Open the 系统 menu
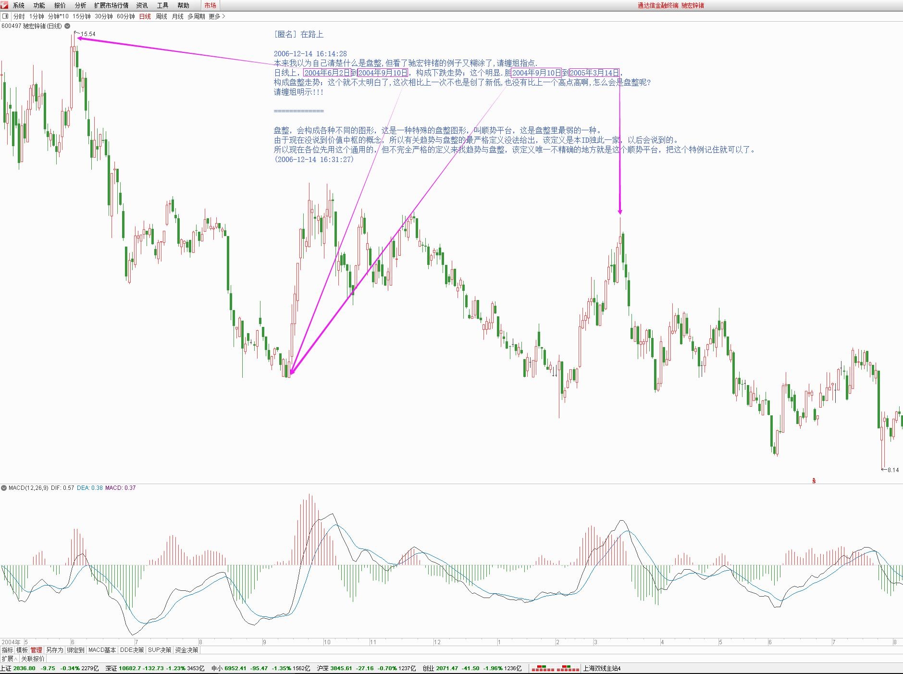Image resolution: width=903 pixels, height=674 pixels. (x=19, y=5)
